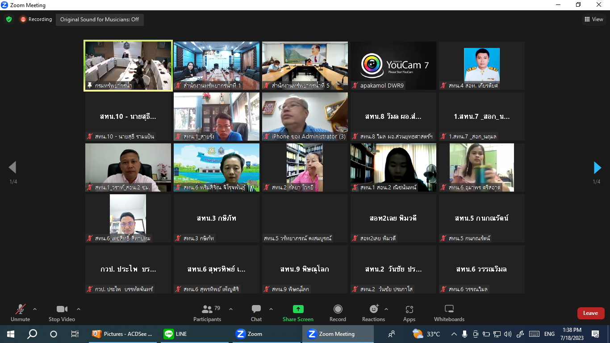Select สำนักงานทรัพยากรน้ำที่ 1 video tile
This screenshot has height=343, width=610.
(x=217, y=66)
